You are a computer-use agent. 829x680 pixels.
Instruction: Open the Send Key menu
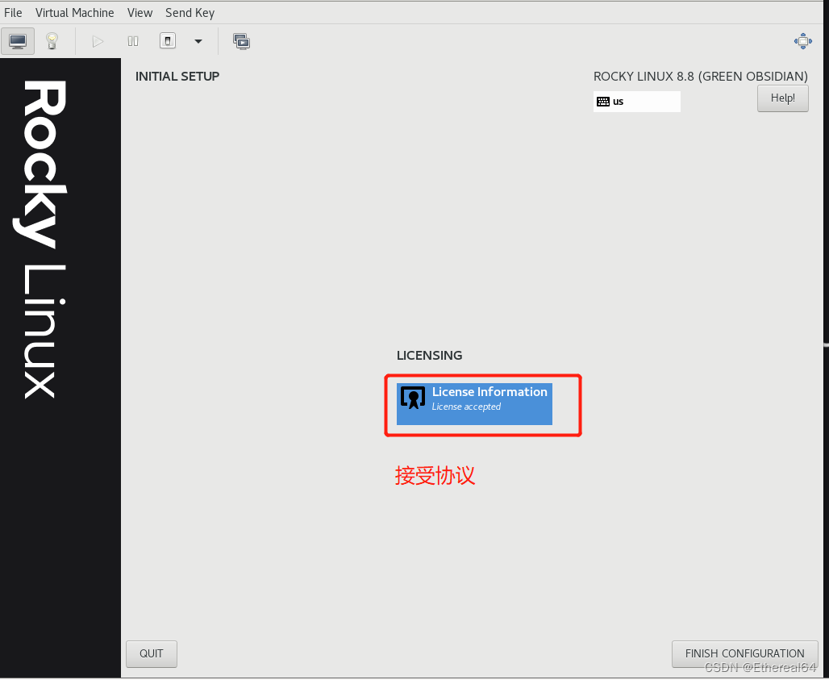pyautogui.click(x=190, y=13)
